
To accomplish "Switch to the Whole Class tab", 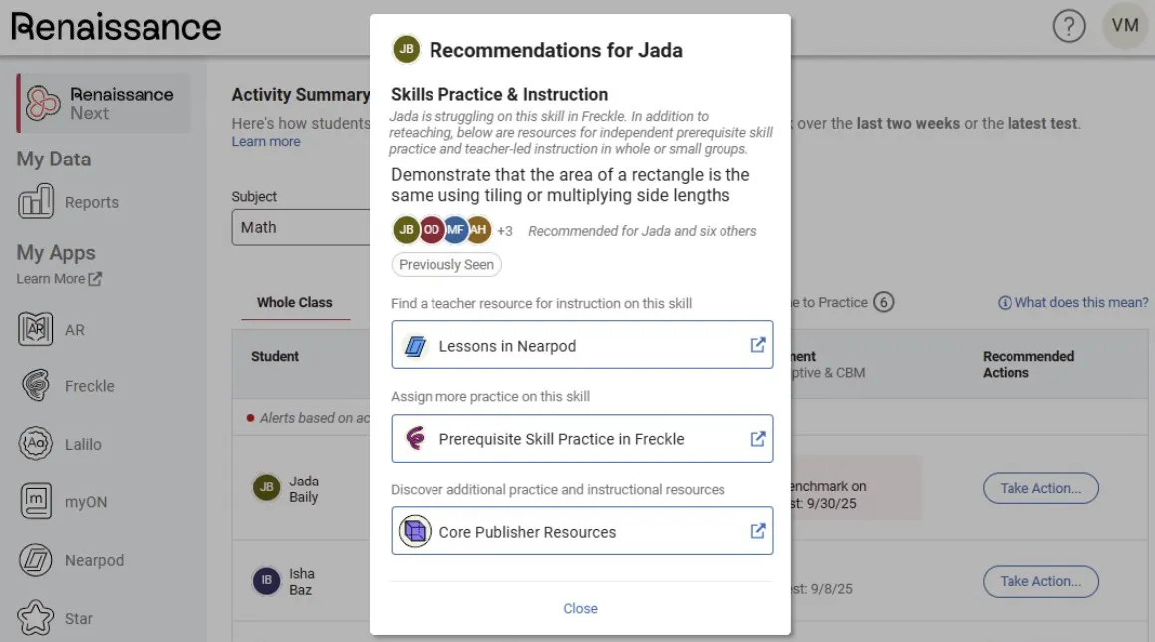I will (295, 302).
